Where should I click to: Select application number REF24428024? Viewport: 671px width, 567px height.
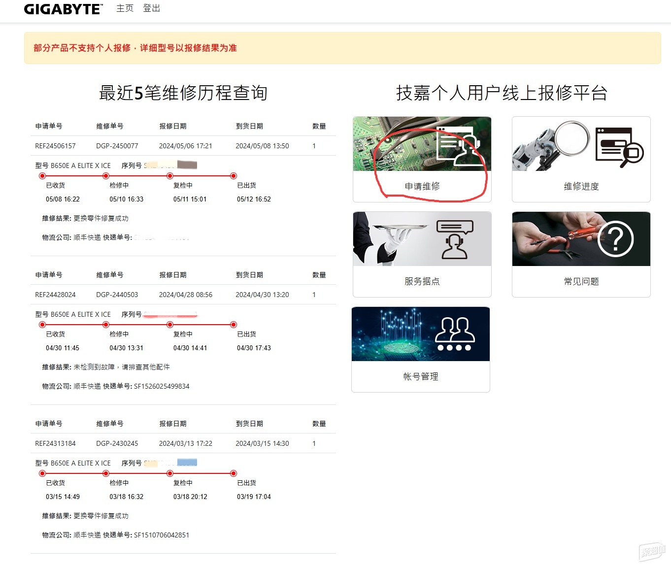coord(55,295)
